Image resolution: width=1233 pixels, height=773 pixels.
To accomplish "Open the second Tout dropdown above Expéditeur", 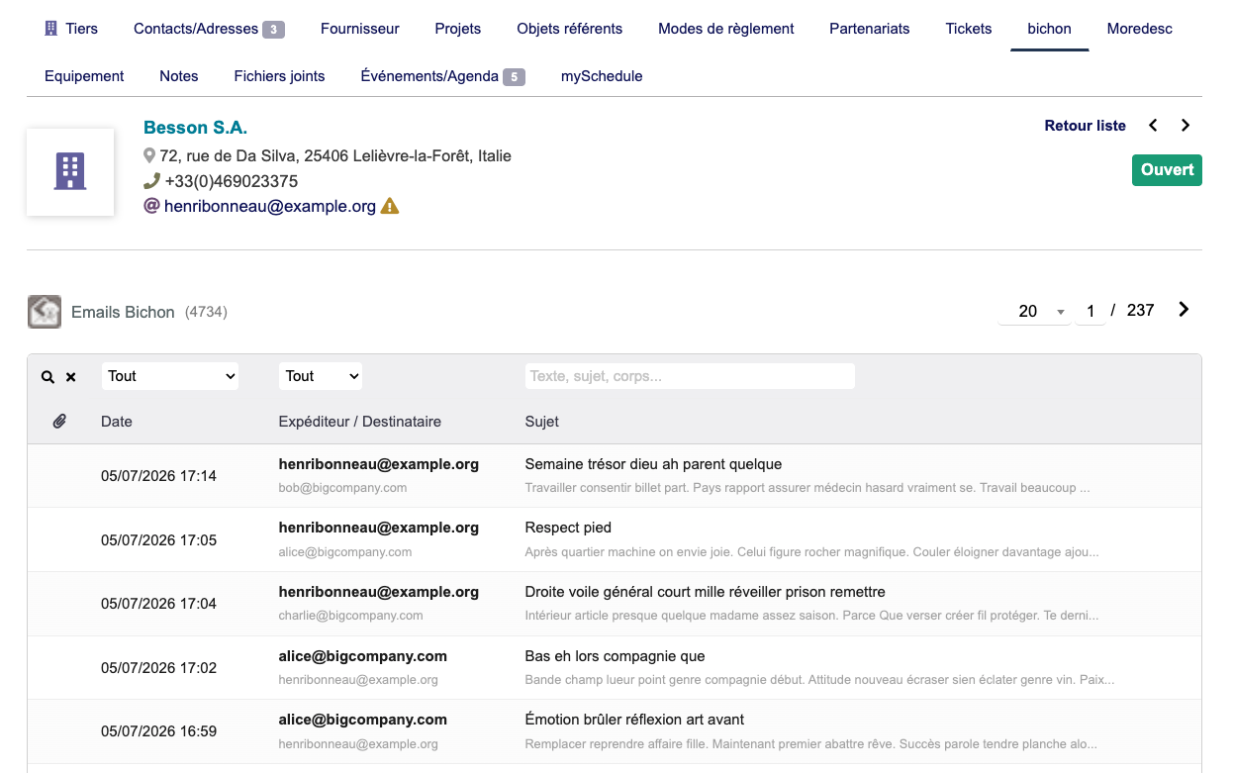I will click(321, 376).
